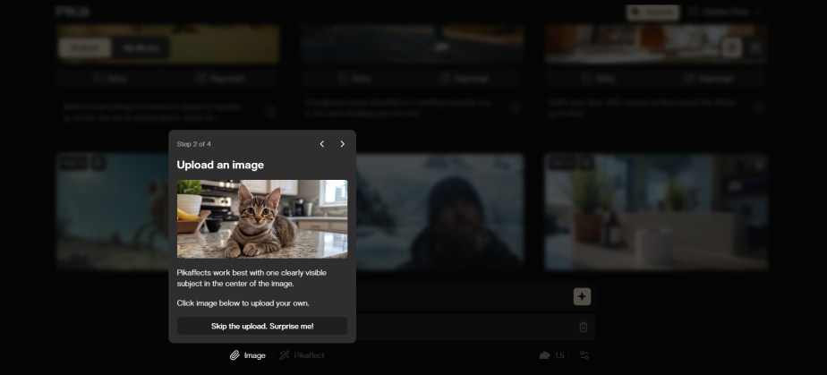Delete the attachment with the trash icon
The height and width of the screenshot is (375, 827).
tap(583, 327)
